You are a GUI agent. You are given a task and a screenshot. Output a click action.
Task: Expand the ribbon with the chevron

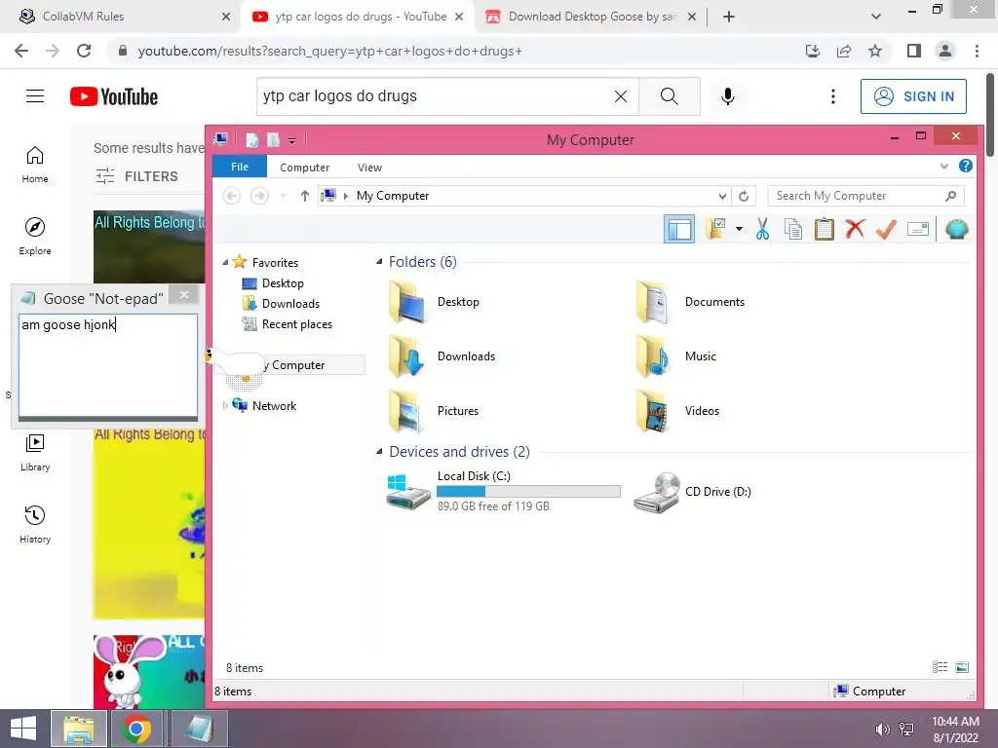coord(943,166)
